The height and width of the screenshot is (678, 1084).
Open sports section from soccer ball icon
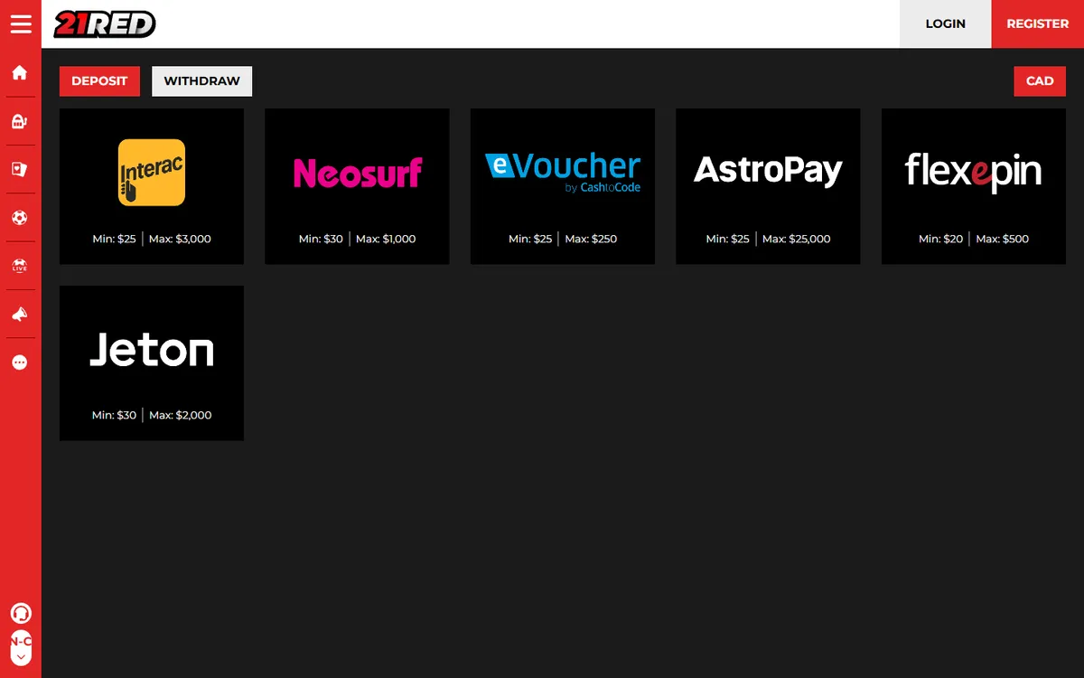(x=20, y=218)
